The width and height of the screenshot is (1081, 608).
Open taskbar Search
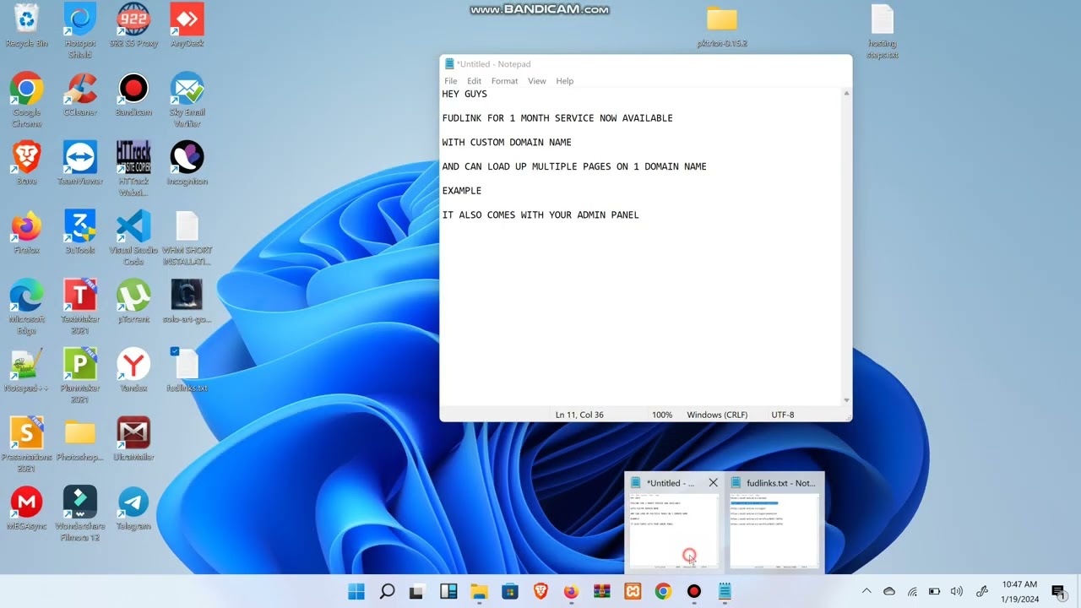[x=387, y=592]
